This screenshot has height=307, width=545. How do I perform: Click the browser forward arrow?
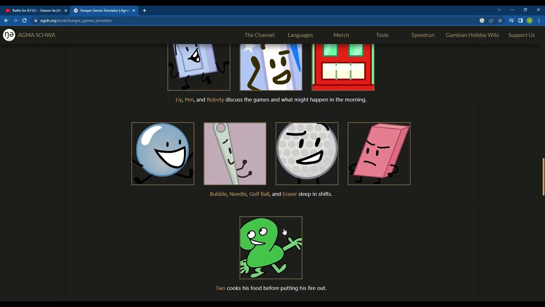(x=15, y=20)
